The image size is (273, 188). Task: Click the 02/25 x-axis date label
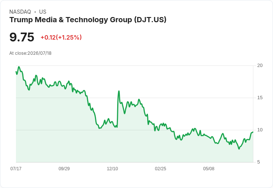[161, 168]
